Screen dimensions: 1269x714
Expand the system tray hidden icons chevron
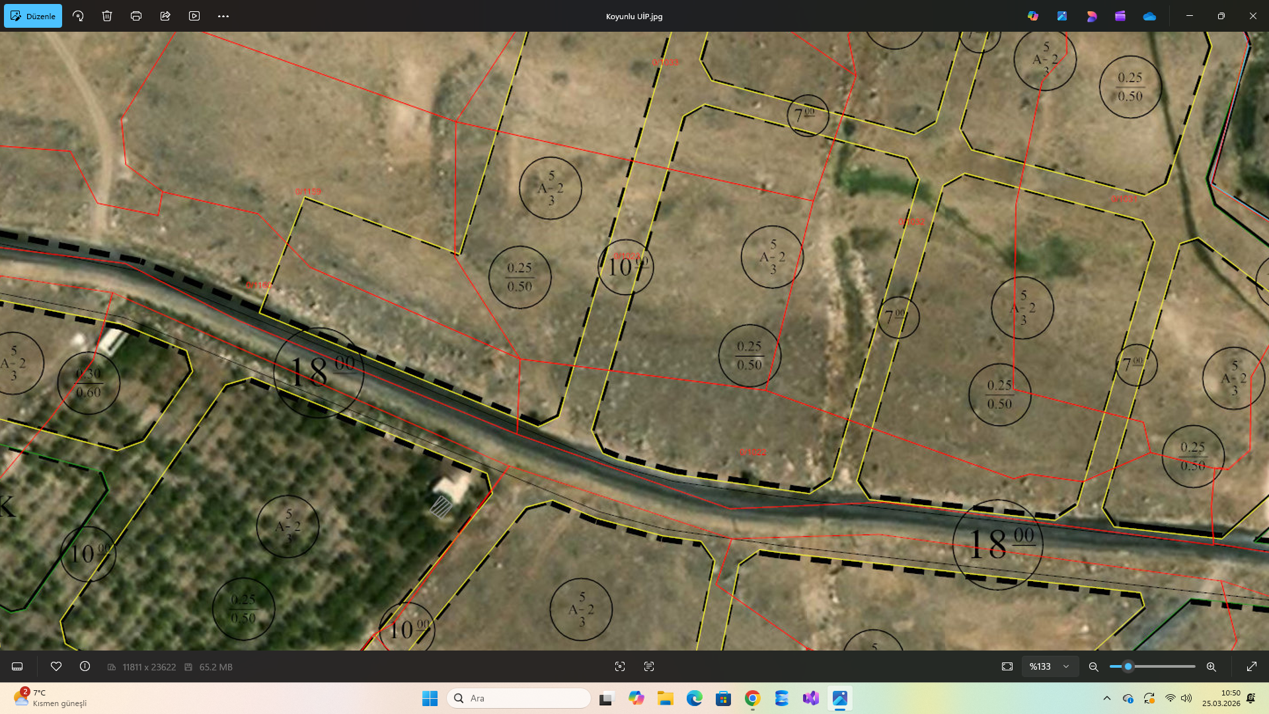coord(1107,698)
